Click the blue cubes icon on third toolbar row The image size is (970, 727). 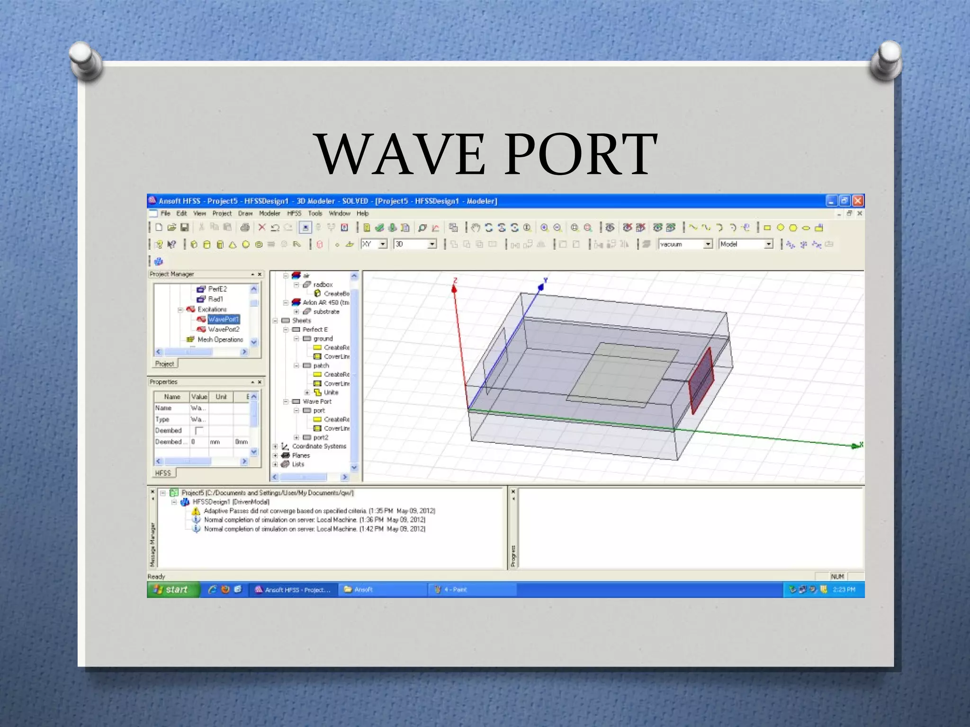point(159,261)
